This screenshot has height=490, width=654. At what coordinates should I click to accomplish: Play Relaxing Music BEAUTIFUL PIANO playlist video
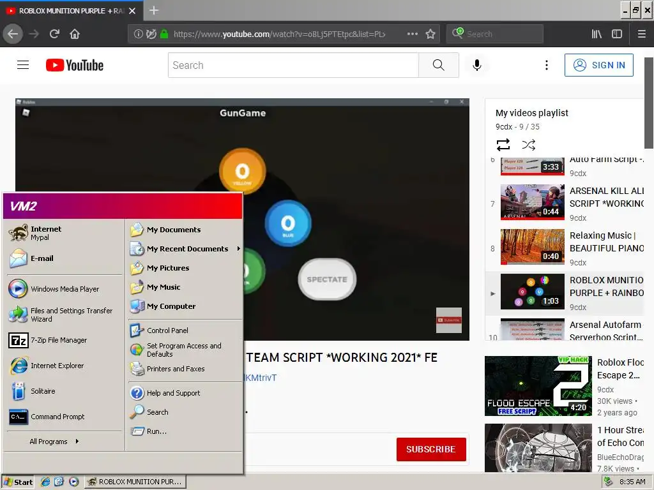565,247
